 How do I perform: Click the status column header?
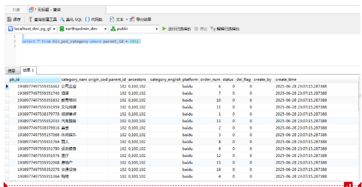[229, 80]
